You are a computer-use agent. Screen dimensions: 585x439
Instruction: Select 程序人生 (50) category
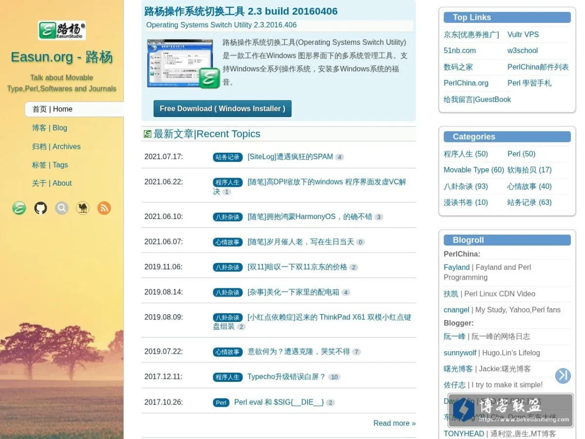466,154
